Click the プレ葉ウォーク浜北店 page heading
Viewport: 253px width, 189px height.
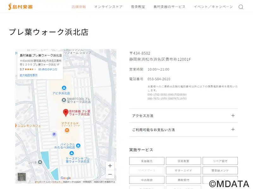(49, 32)
